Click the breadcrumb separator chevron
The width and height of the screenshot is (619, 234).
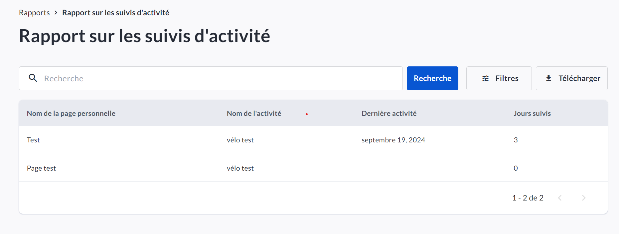[56, 13]
